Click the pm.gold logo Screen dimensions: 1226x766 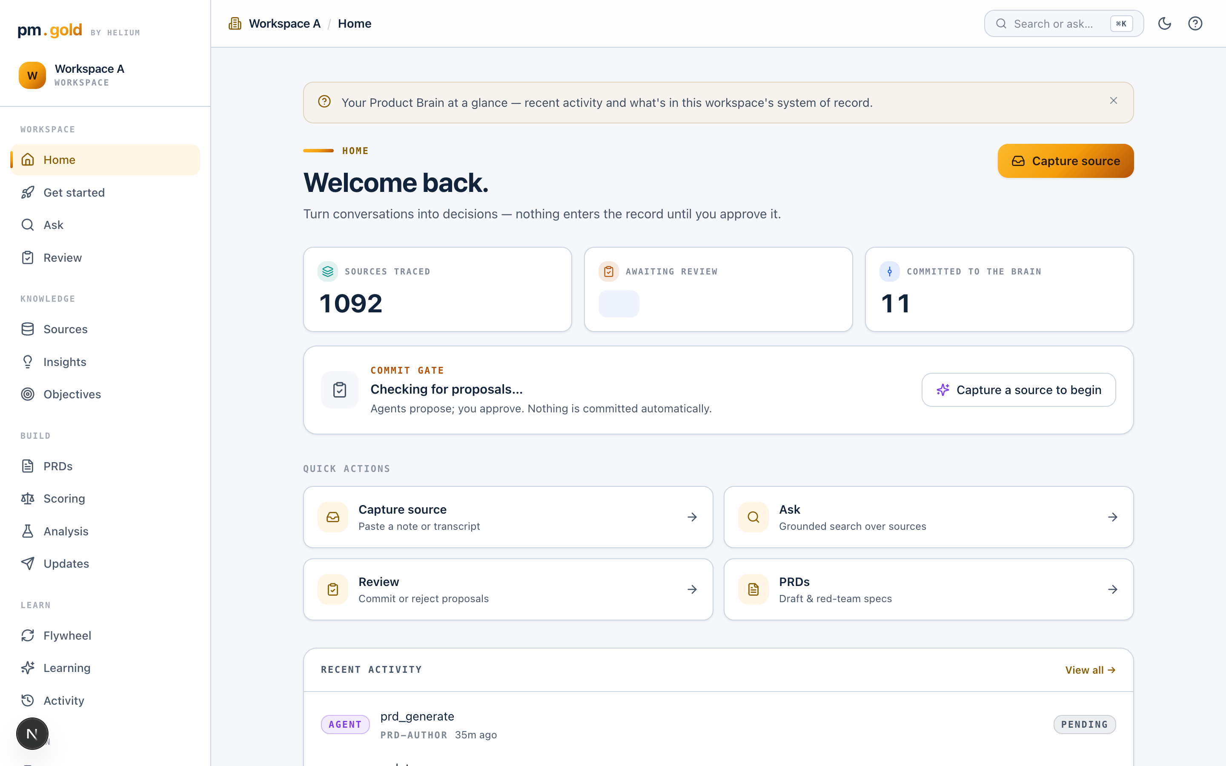(50, 30)
